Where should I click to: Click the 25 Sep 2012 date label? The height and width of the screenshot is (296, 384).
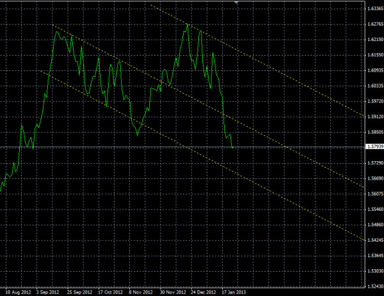pos(80,292)
